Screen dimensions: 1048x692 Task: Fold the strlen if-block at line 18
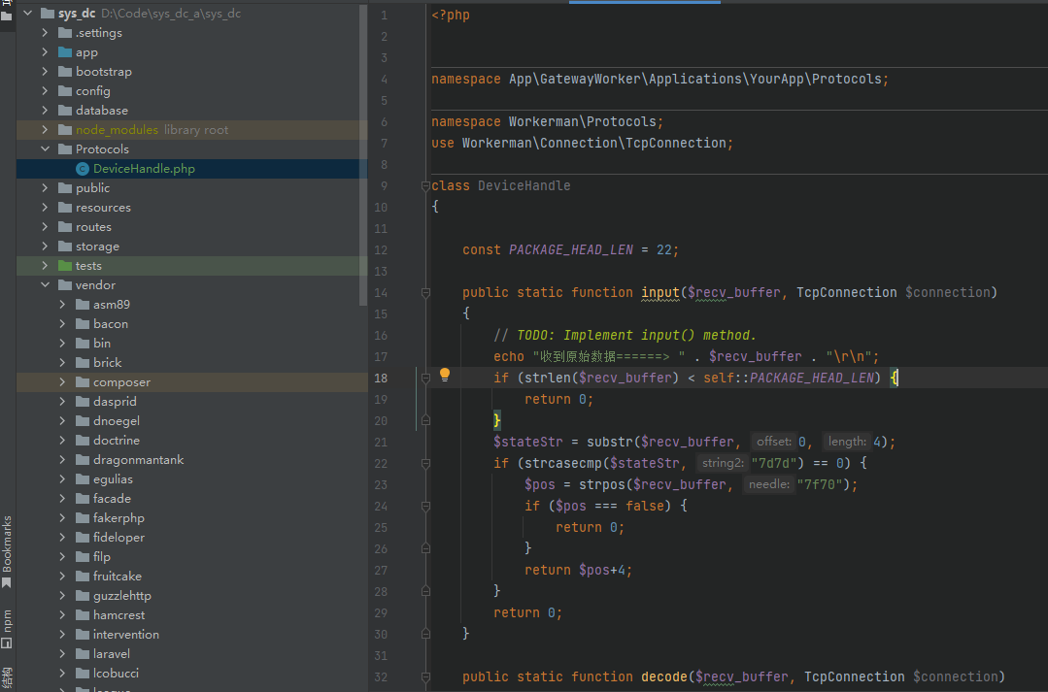coord(425,379)
